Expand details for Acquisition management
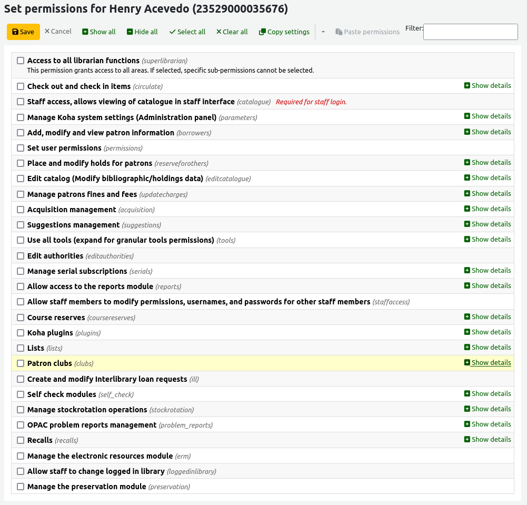This screenshot has width=527, height=505. [488, 209]
